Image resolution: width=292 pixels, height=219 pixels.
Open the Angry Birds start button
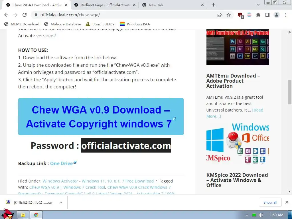click(x=7, y=214)
